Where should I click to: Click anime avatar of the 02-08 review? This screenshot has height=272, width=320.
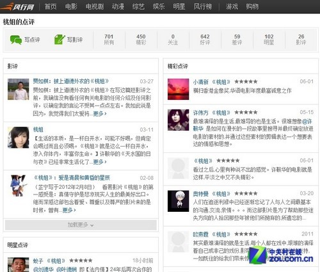click(18, 186)
